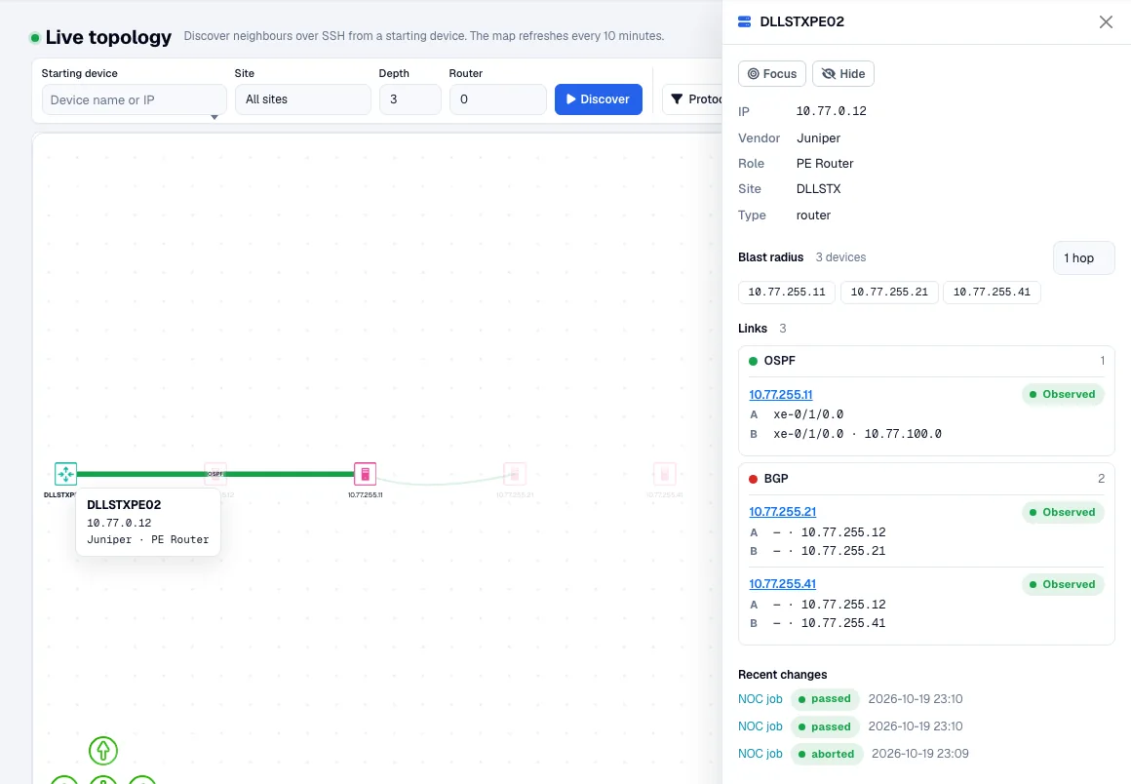Open the aborted NOC job link
Viewport: 1131px width, 784px height.
[760, 754]
